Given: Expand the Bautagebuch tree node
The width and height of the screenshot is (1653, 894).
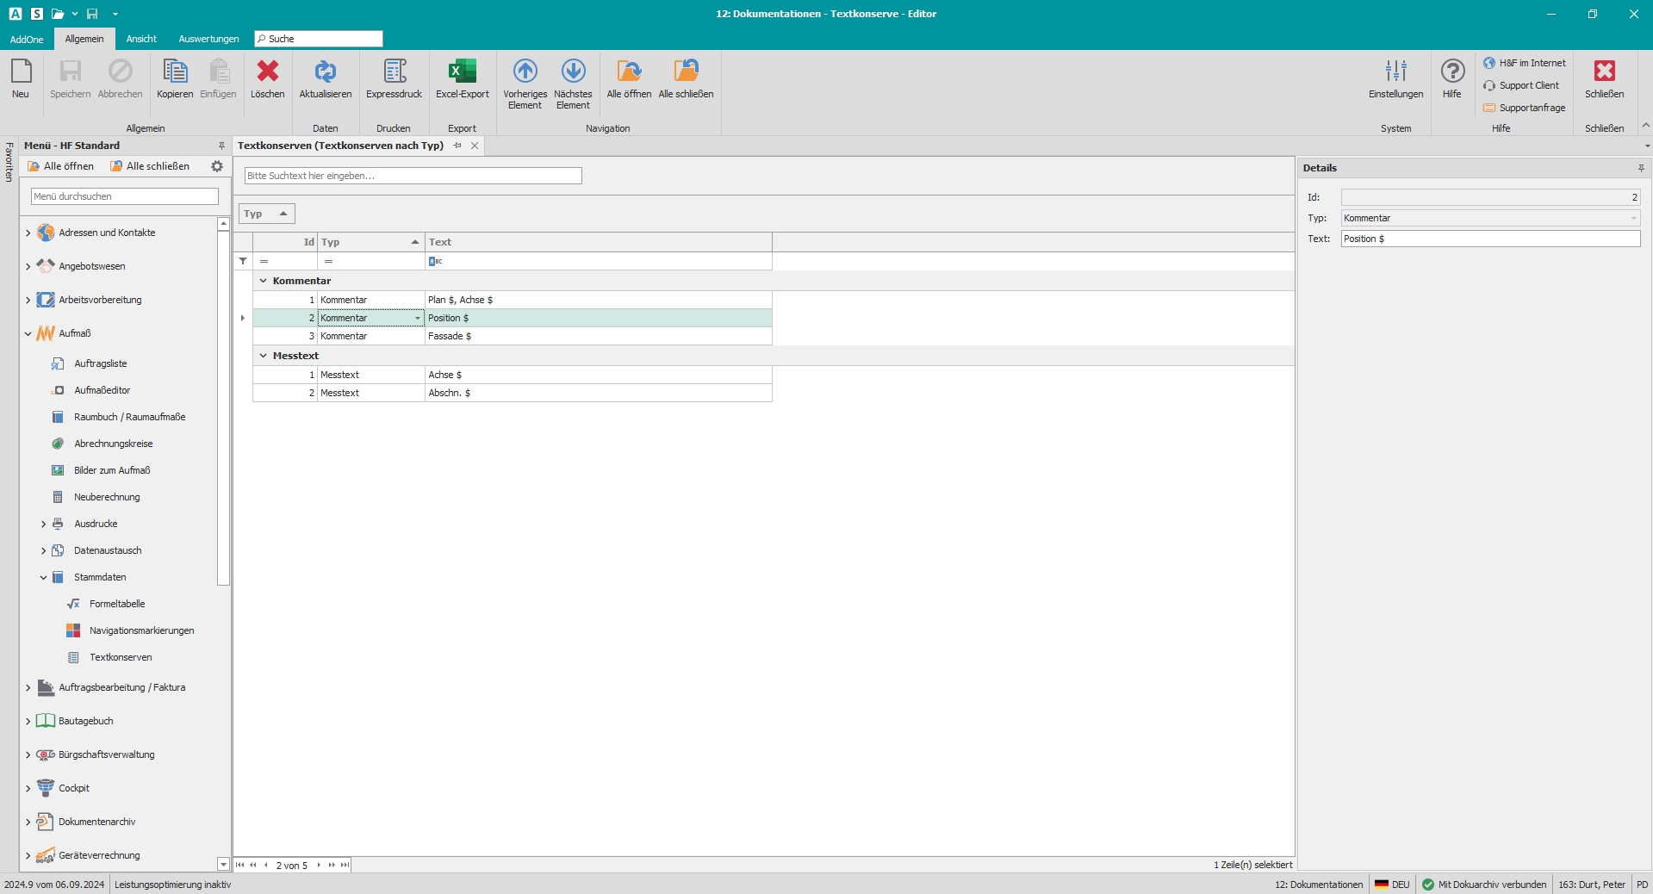Looking at the screenshot, I should (x=28, y=721).
